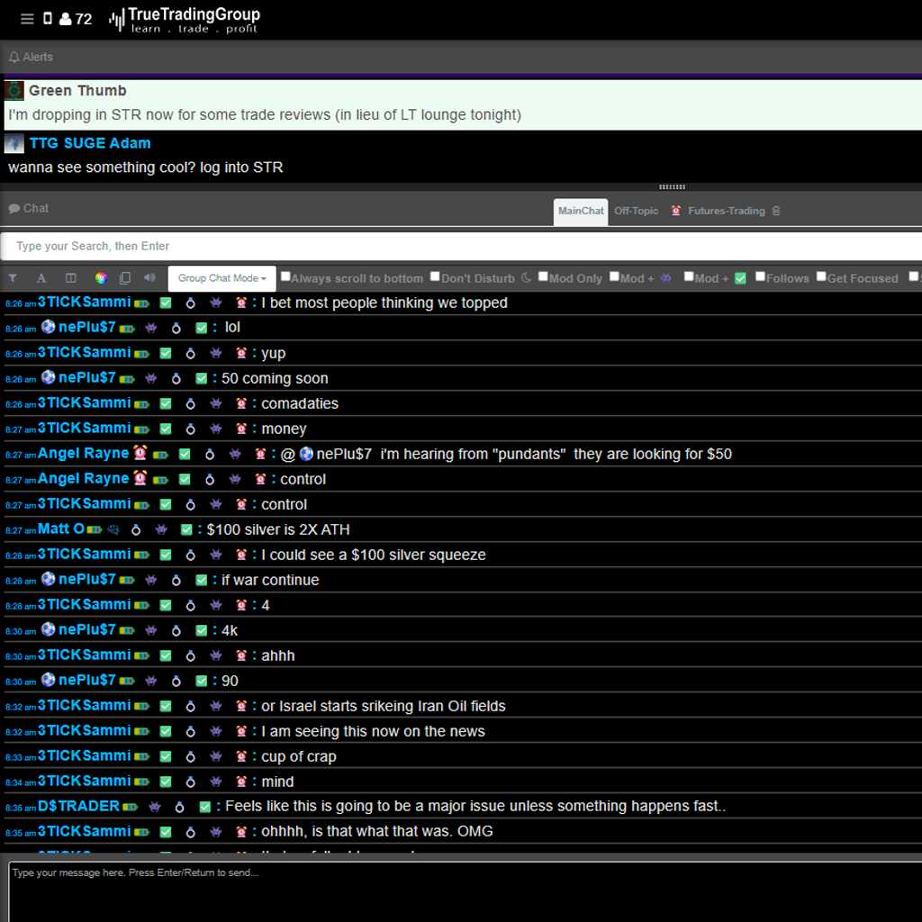
Task: Click the lock icon beside Futures-Trading tab
Action: click(x=775, y=211)
